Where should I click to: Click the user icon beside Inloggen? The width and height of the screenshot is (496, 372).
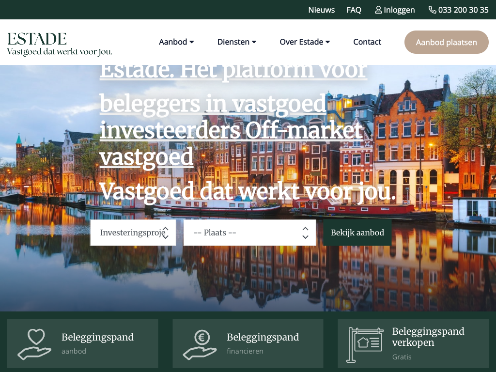click(x=378, y=10)
